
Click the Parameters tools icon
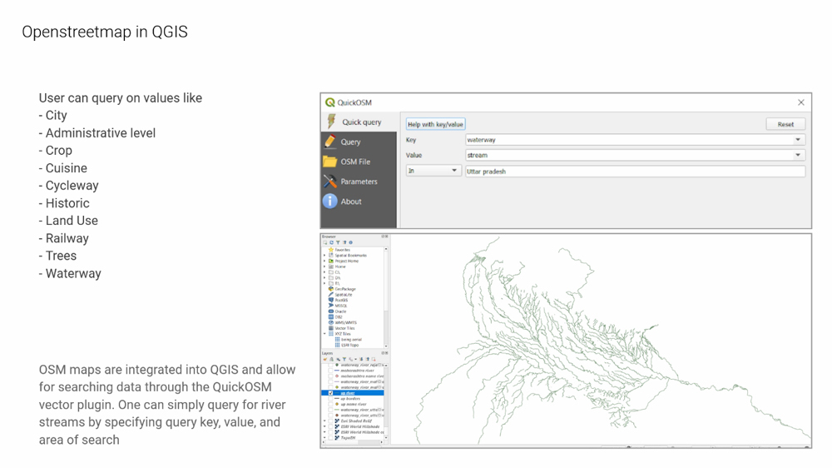[330, 182]
